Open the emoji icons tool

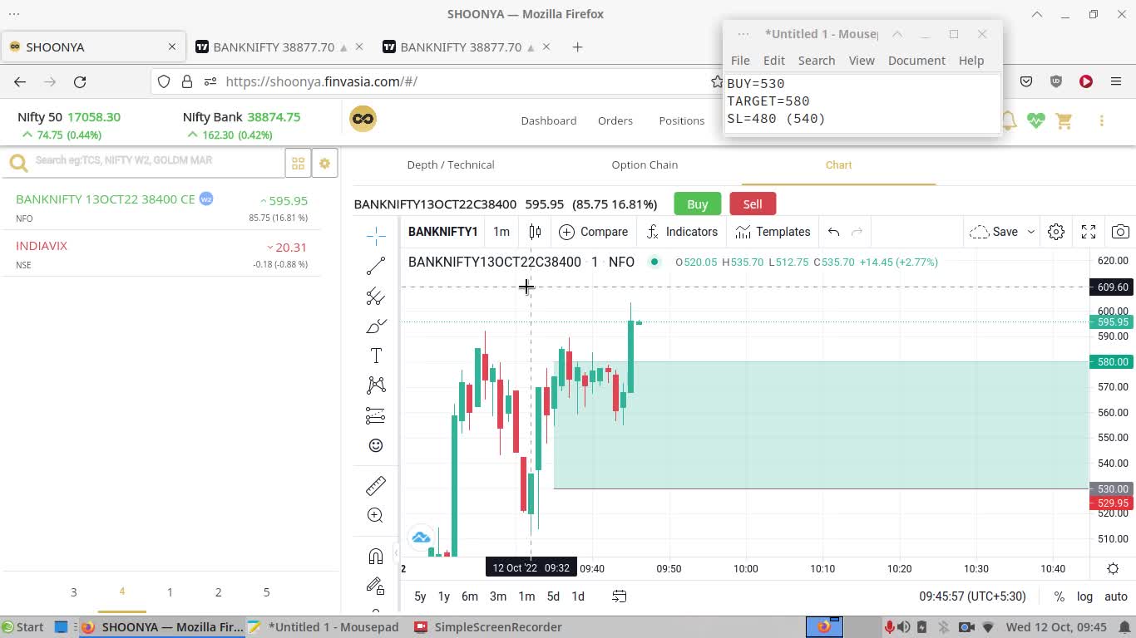click(x=376, y=445)
